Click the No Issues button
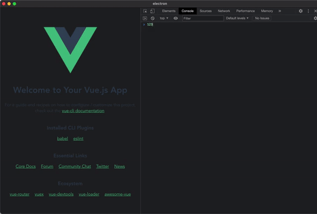This screenshot has width=317, height=214. pos(262,18)
